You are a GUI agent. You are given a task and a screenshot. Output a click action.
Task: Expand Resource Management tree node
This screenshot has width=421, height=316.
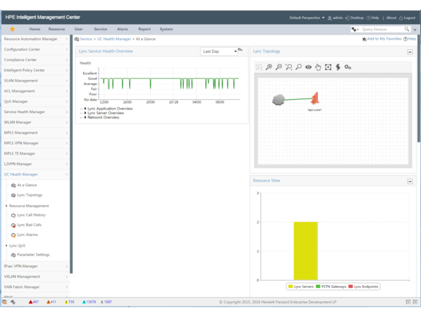pyautogui.click(x=7, y=206)
